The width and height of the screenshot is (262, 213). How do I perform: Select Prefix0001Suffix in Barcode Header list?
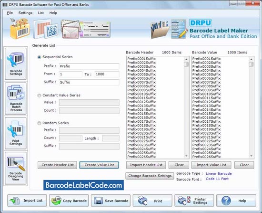(141, 59)
